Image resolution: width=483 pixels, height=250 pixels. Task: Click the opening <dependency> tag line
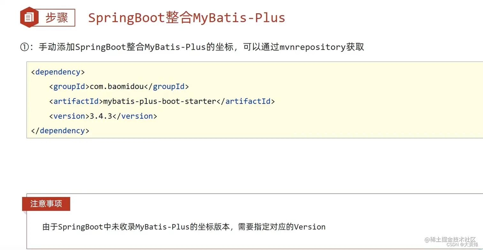click(x=58, y=72)
